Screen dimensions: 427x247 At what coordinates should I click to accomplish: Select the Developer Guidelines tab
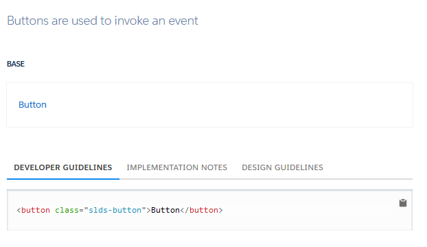(x=63, y=167)
